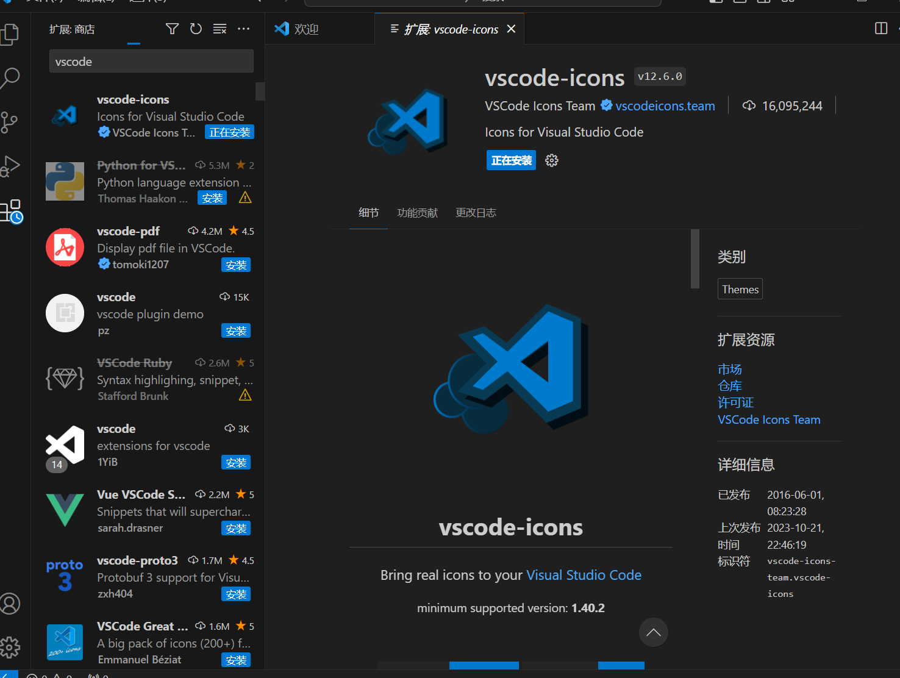Install the vscode-proto3 extension

tap(236, 594)
